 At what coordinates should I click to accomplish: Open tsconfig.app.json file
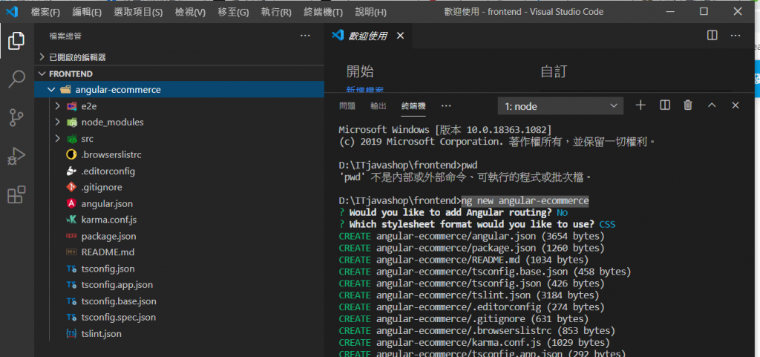pyautogui.click(x=117, y=285)
